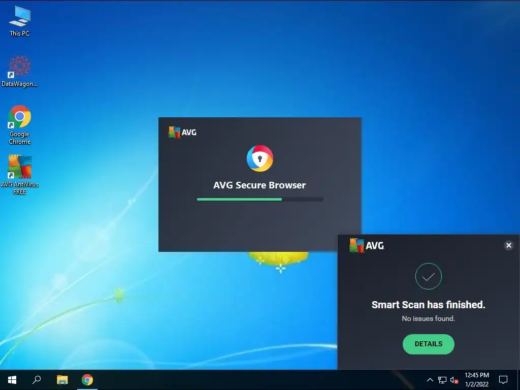Open the taskbar clock showing 12:45 PM
The width and height of the screenshot is (520, 390).
click(476, 380)
